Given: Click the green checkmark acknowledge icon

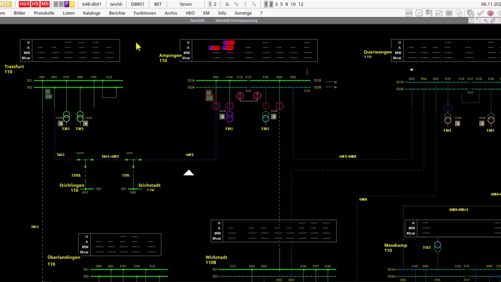Looking at the screenshot, I should coord(480,13).
